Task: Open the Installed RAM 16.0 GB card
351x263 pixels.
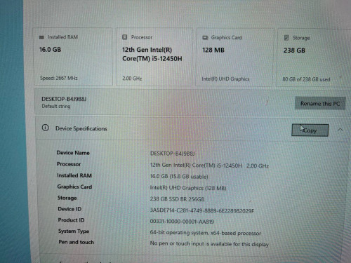Action: [x=73, y=57]
